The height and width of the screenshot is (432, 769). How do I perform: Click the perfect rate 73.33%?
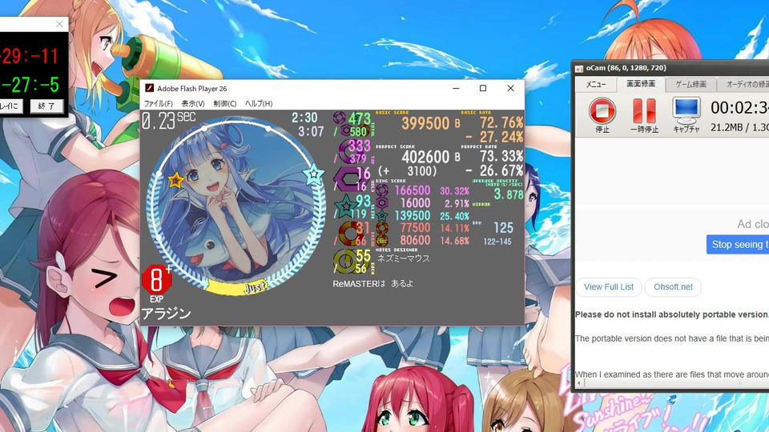tap(501, 156)
